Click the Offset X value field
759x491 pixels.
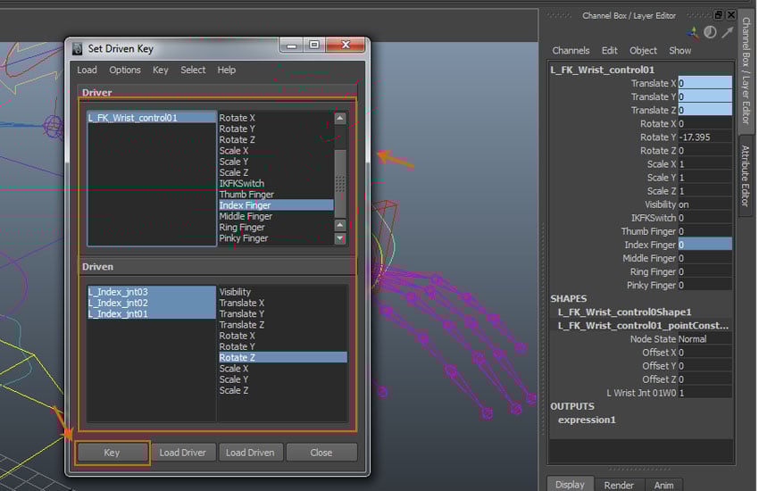[705, 353]
